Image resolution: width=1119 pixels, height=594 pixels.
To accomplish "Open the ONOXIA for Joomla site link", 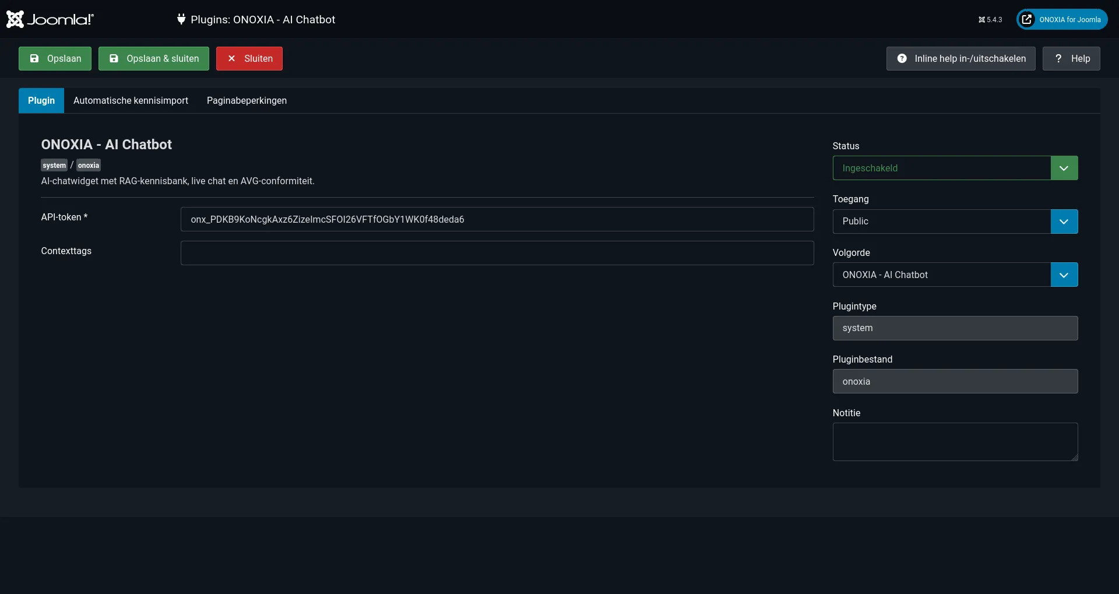I will click(x=1062, y=19).
